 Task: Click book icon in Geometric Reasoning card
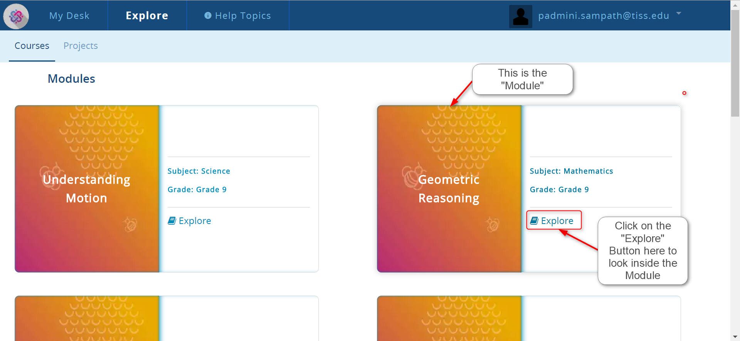pos(534,221)
